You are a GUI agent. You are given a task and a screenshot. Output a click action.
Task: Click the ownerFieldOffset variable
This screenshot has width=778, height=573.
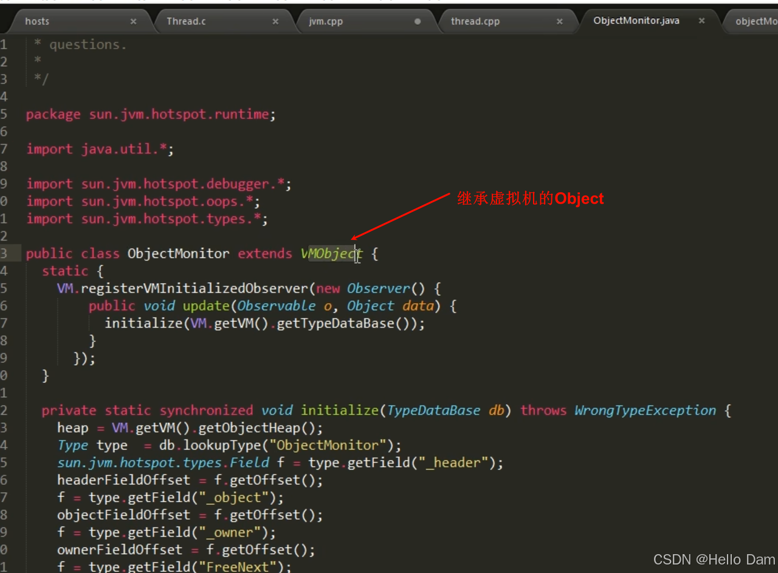click(120, 550)
